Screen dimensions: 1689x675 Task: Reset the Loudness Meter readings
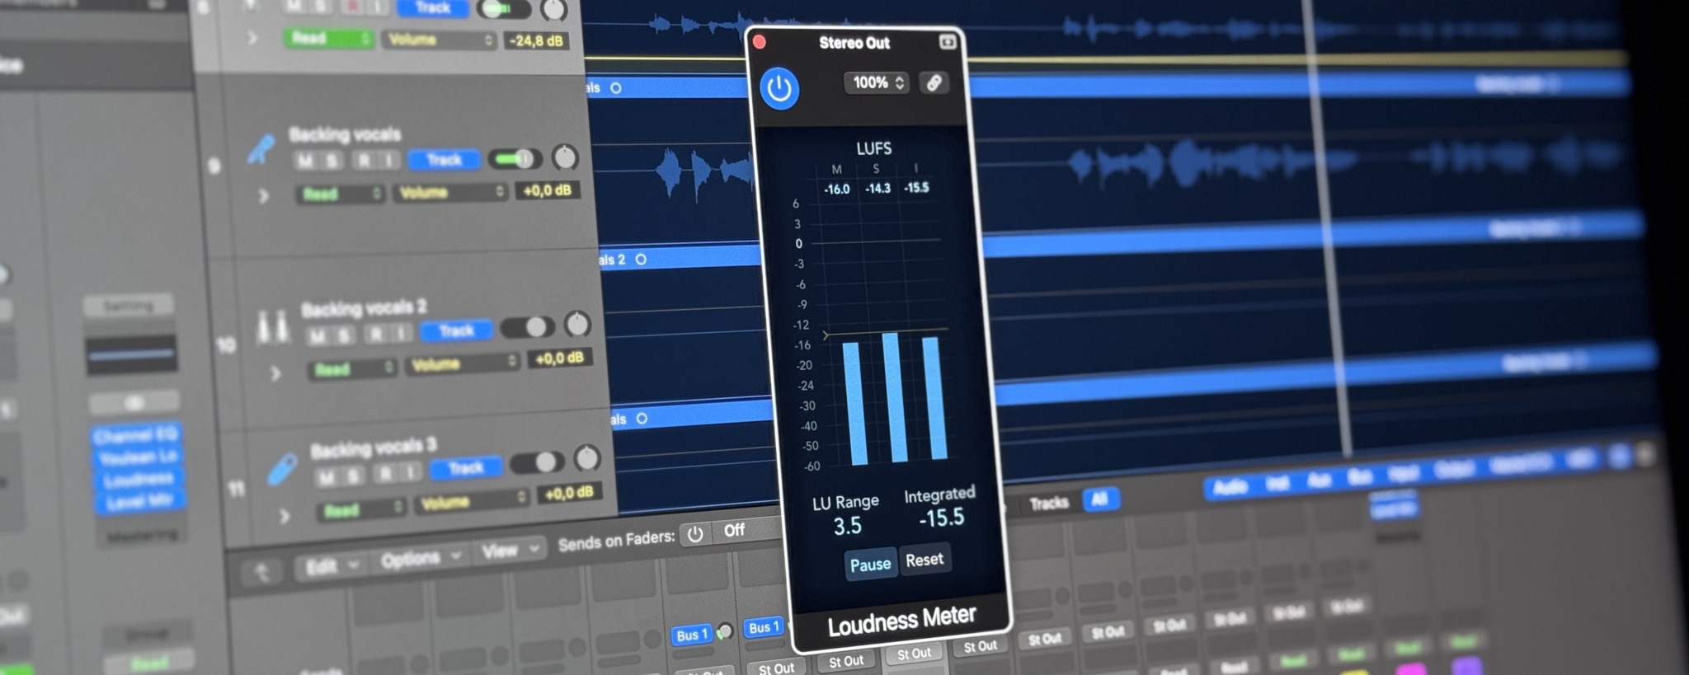[924, 560]
